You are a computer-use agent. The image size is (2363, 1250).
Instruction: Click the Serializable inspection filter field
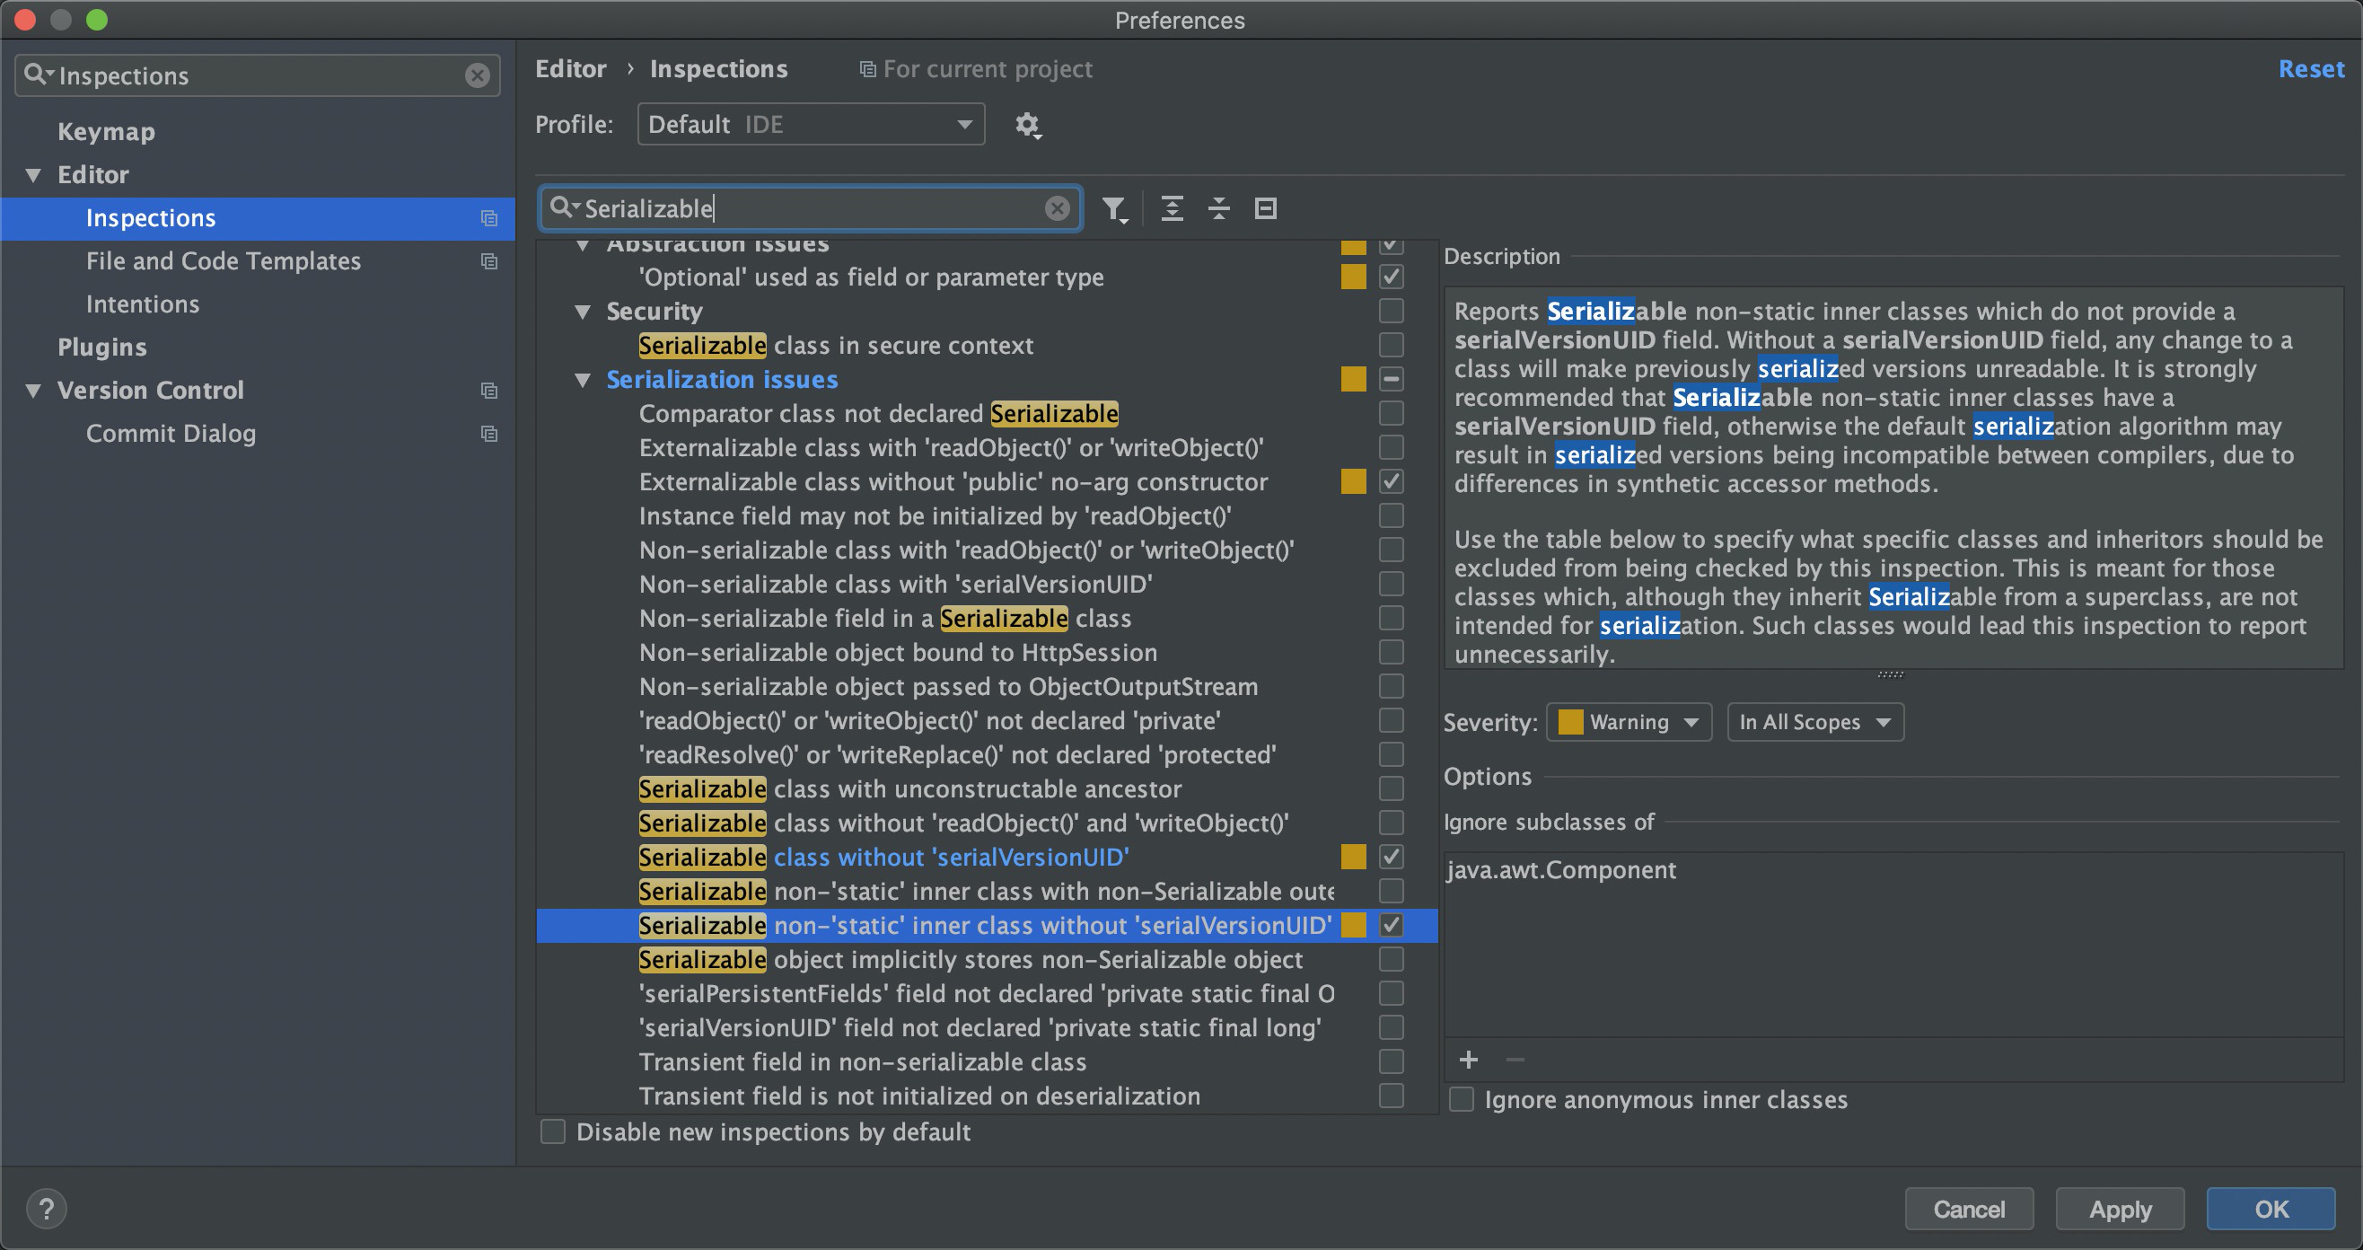(812, 208)
